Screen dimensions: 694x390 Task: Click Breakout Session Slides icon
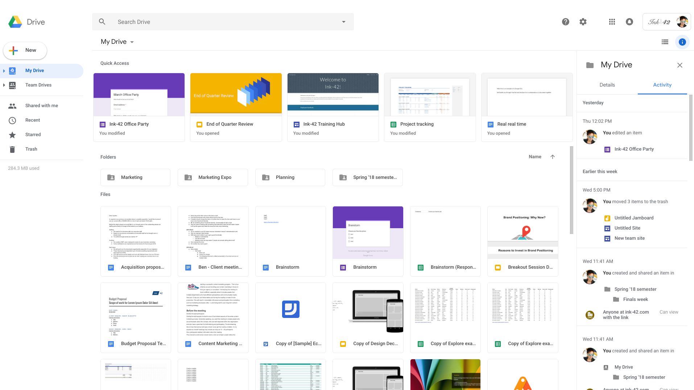coord(498,267)
